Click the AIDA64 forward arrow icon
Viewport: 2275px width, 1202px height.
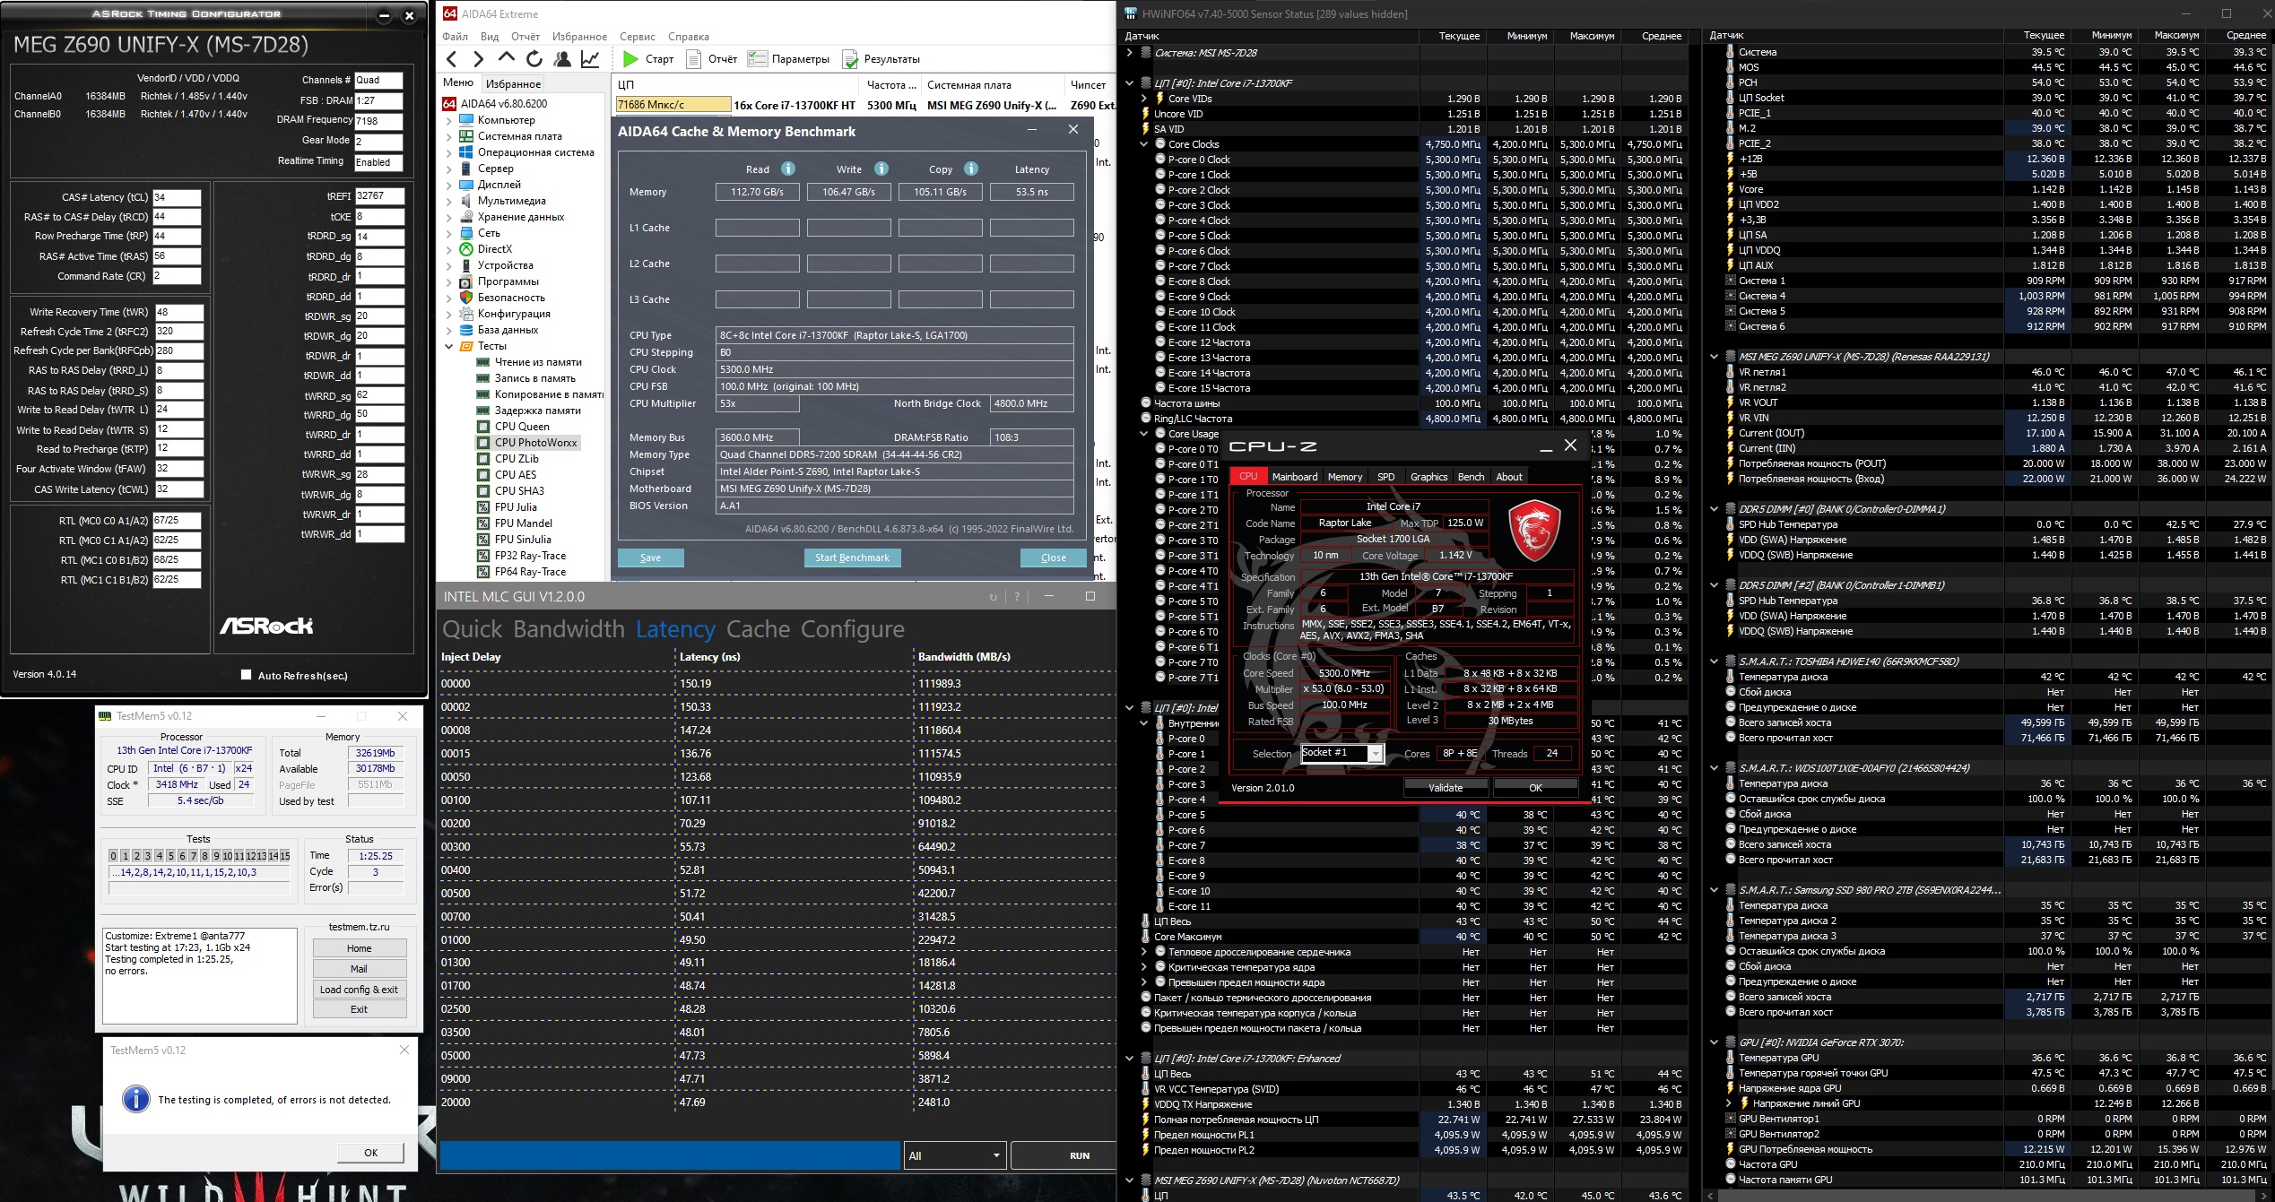[x=479, y=59]
